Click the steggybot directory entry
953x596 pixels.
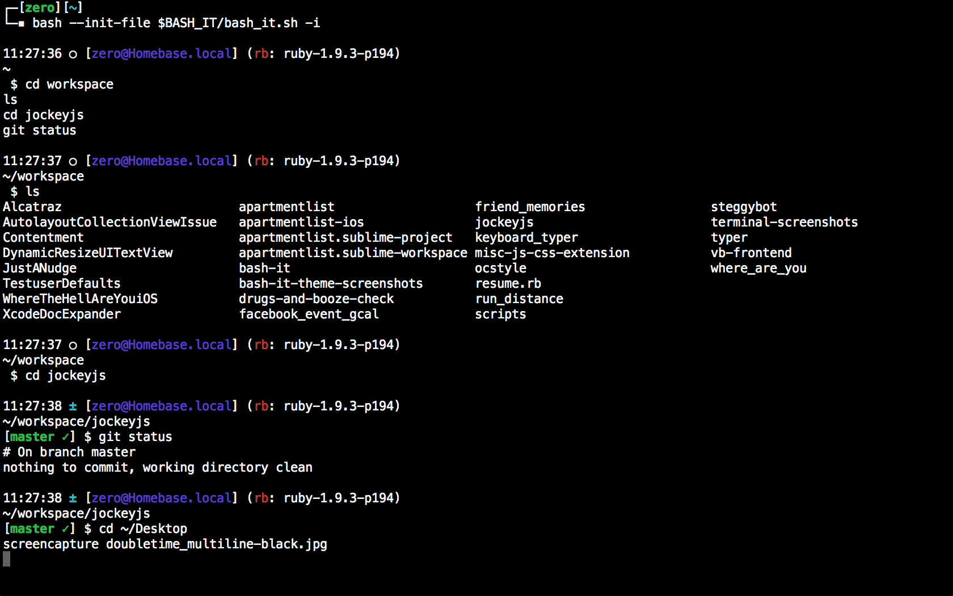(744, 207)
